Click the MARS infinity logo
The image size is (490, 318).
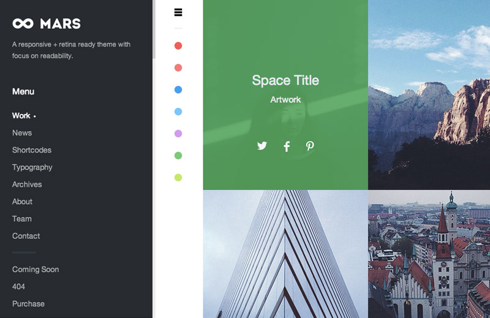(47, 24)
